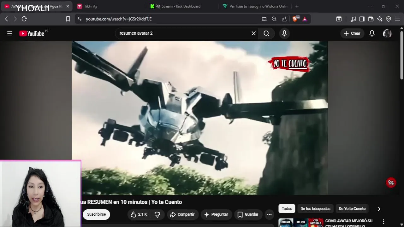This screenshot has width=404, height=227.
Task: Go forward in browser history
Action: coord(15,19)
